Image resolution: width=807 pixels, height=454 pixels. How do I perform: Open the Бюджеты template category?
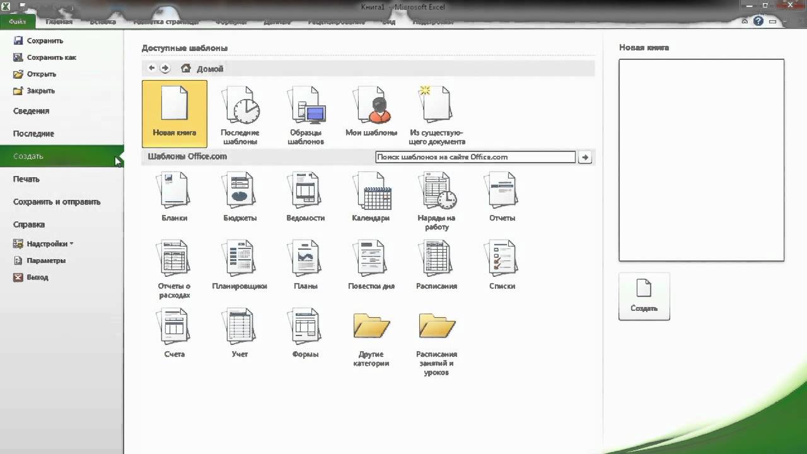coord(240,197)
